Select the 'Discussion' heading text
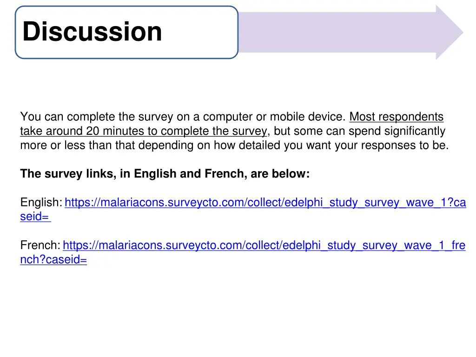Screen dimensions: 476x357 click(x=93, y=31)
